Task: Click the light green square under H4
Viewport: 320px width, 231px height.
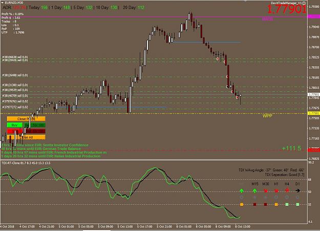Action: (287, 204)
